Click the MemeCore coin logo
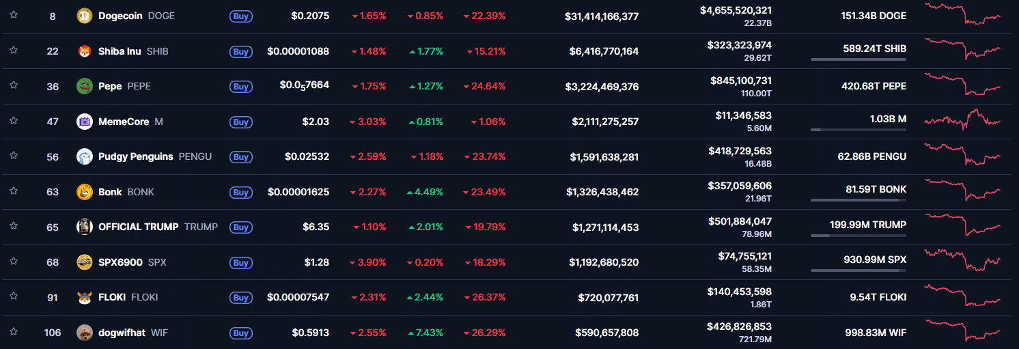The height and width of the screenshot is (349, 1019). pos(85,122)
